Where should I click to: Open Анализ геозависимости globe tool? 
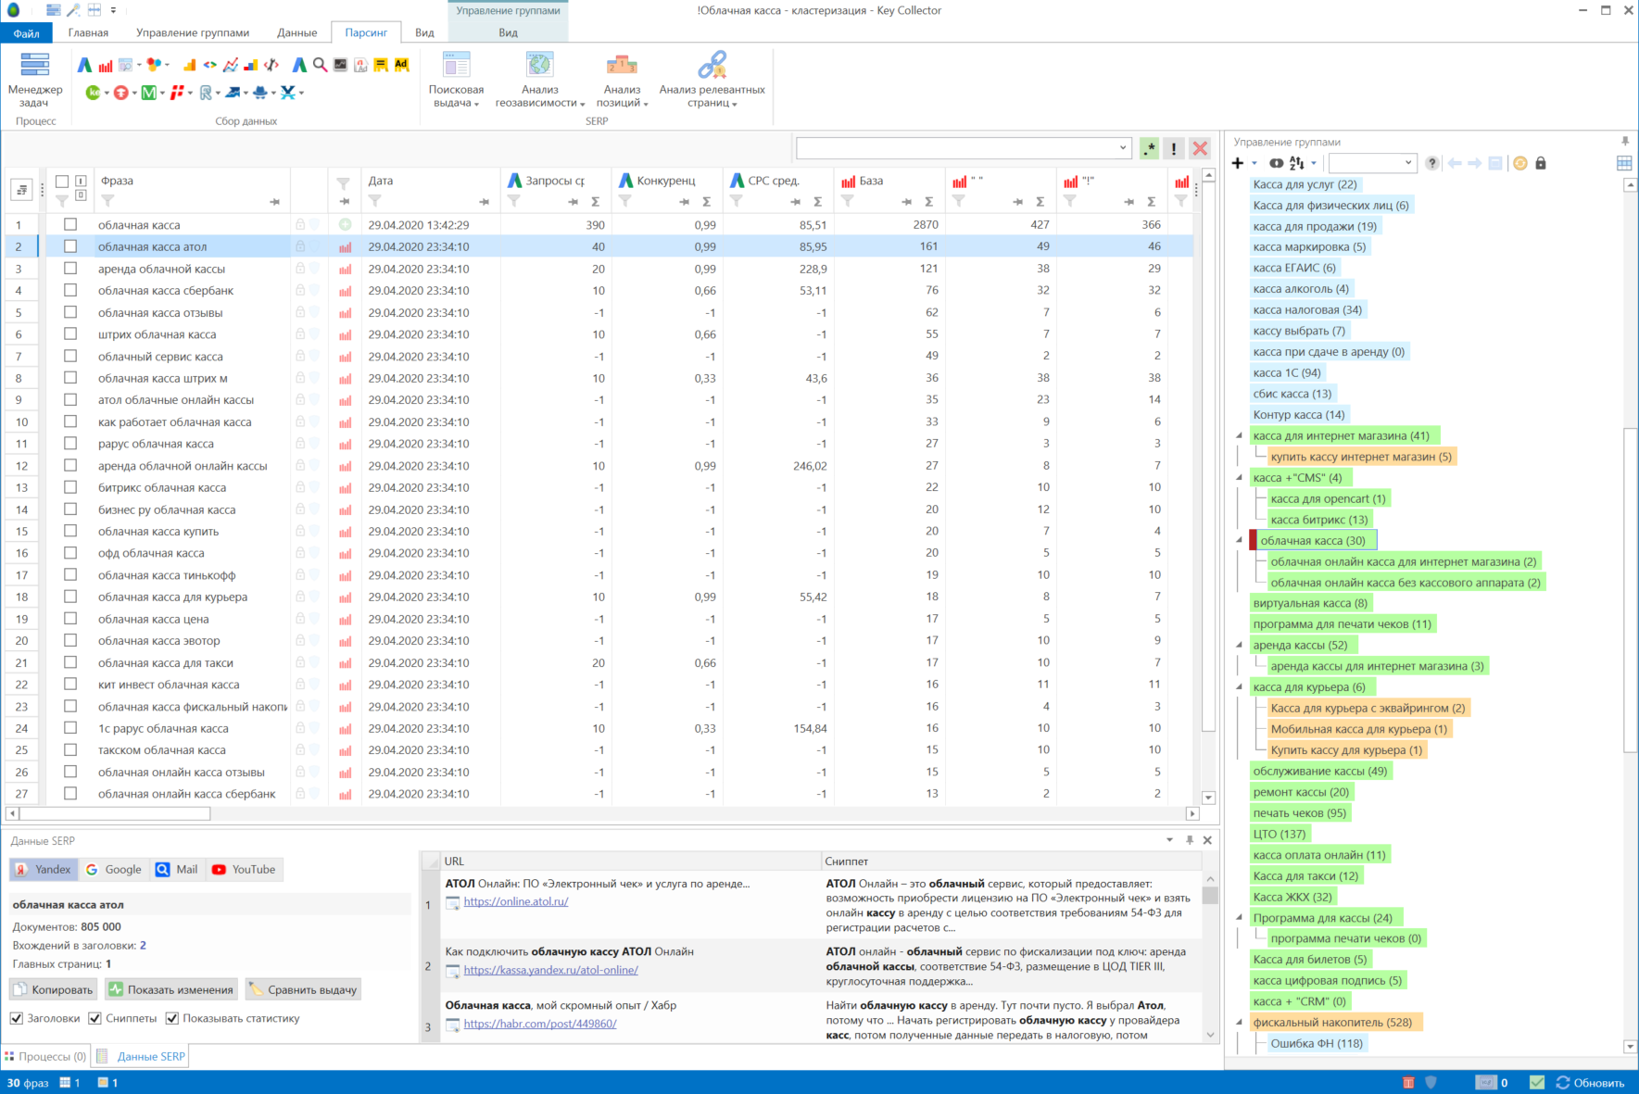click(x=539, y=80)
